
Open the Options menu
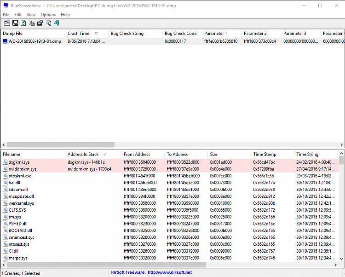click(x=48, y=15)
